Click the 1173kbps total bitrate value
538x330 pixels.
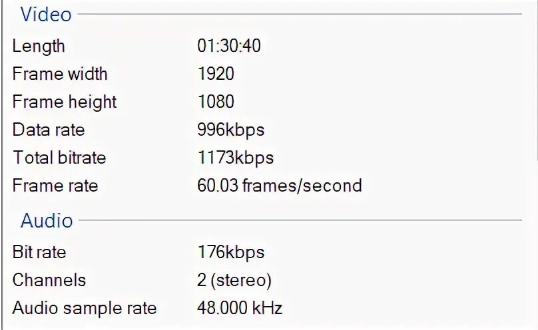tap(235, 158)
